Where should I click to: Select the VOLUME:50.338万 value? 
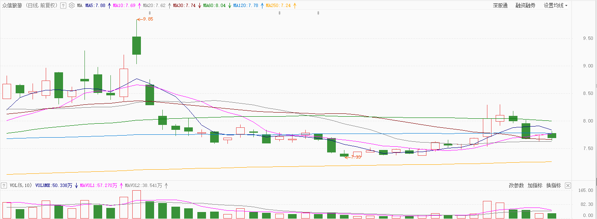[54, 185]
